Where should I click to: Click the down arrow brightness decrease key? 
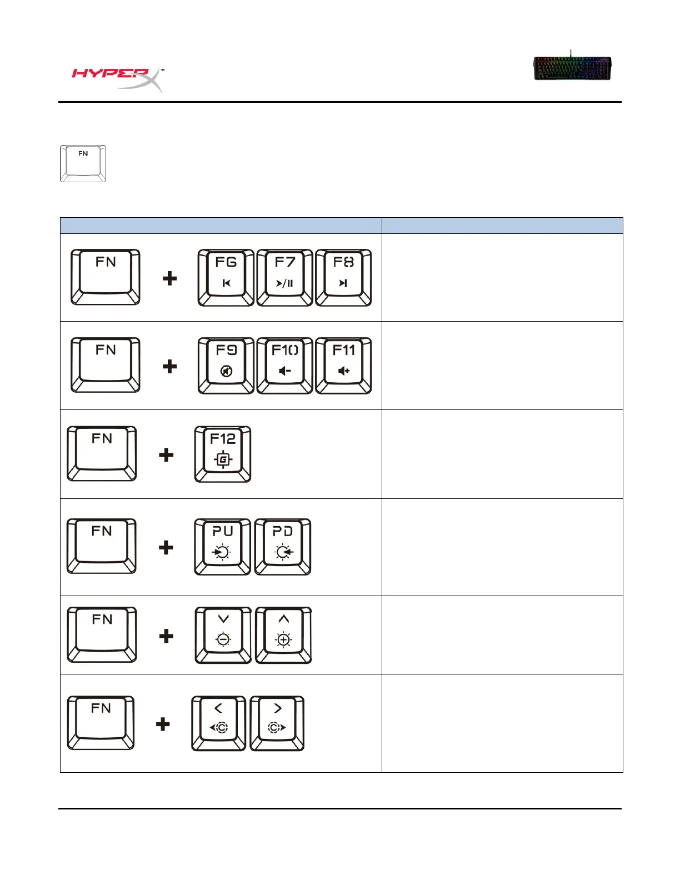point(223,636)
